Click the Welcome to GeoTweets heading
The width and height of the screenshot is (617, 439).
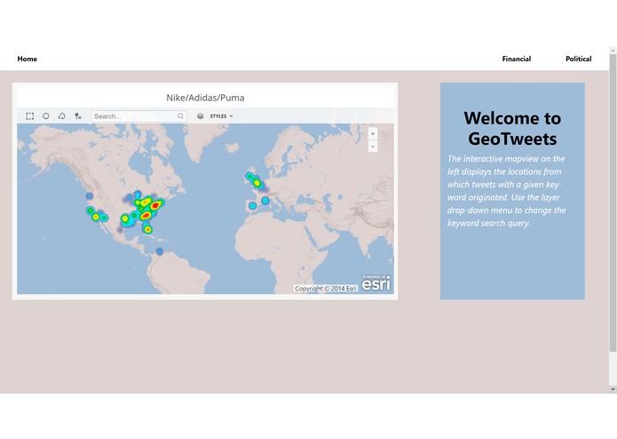(x=512, y=128)
